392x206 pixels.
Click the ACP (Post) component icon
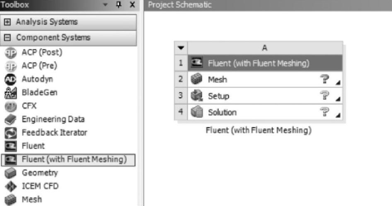pos(10,53)
